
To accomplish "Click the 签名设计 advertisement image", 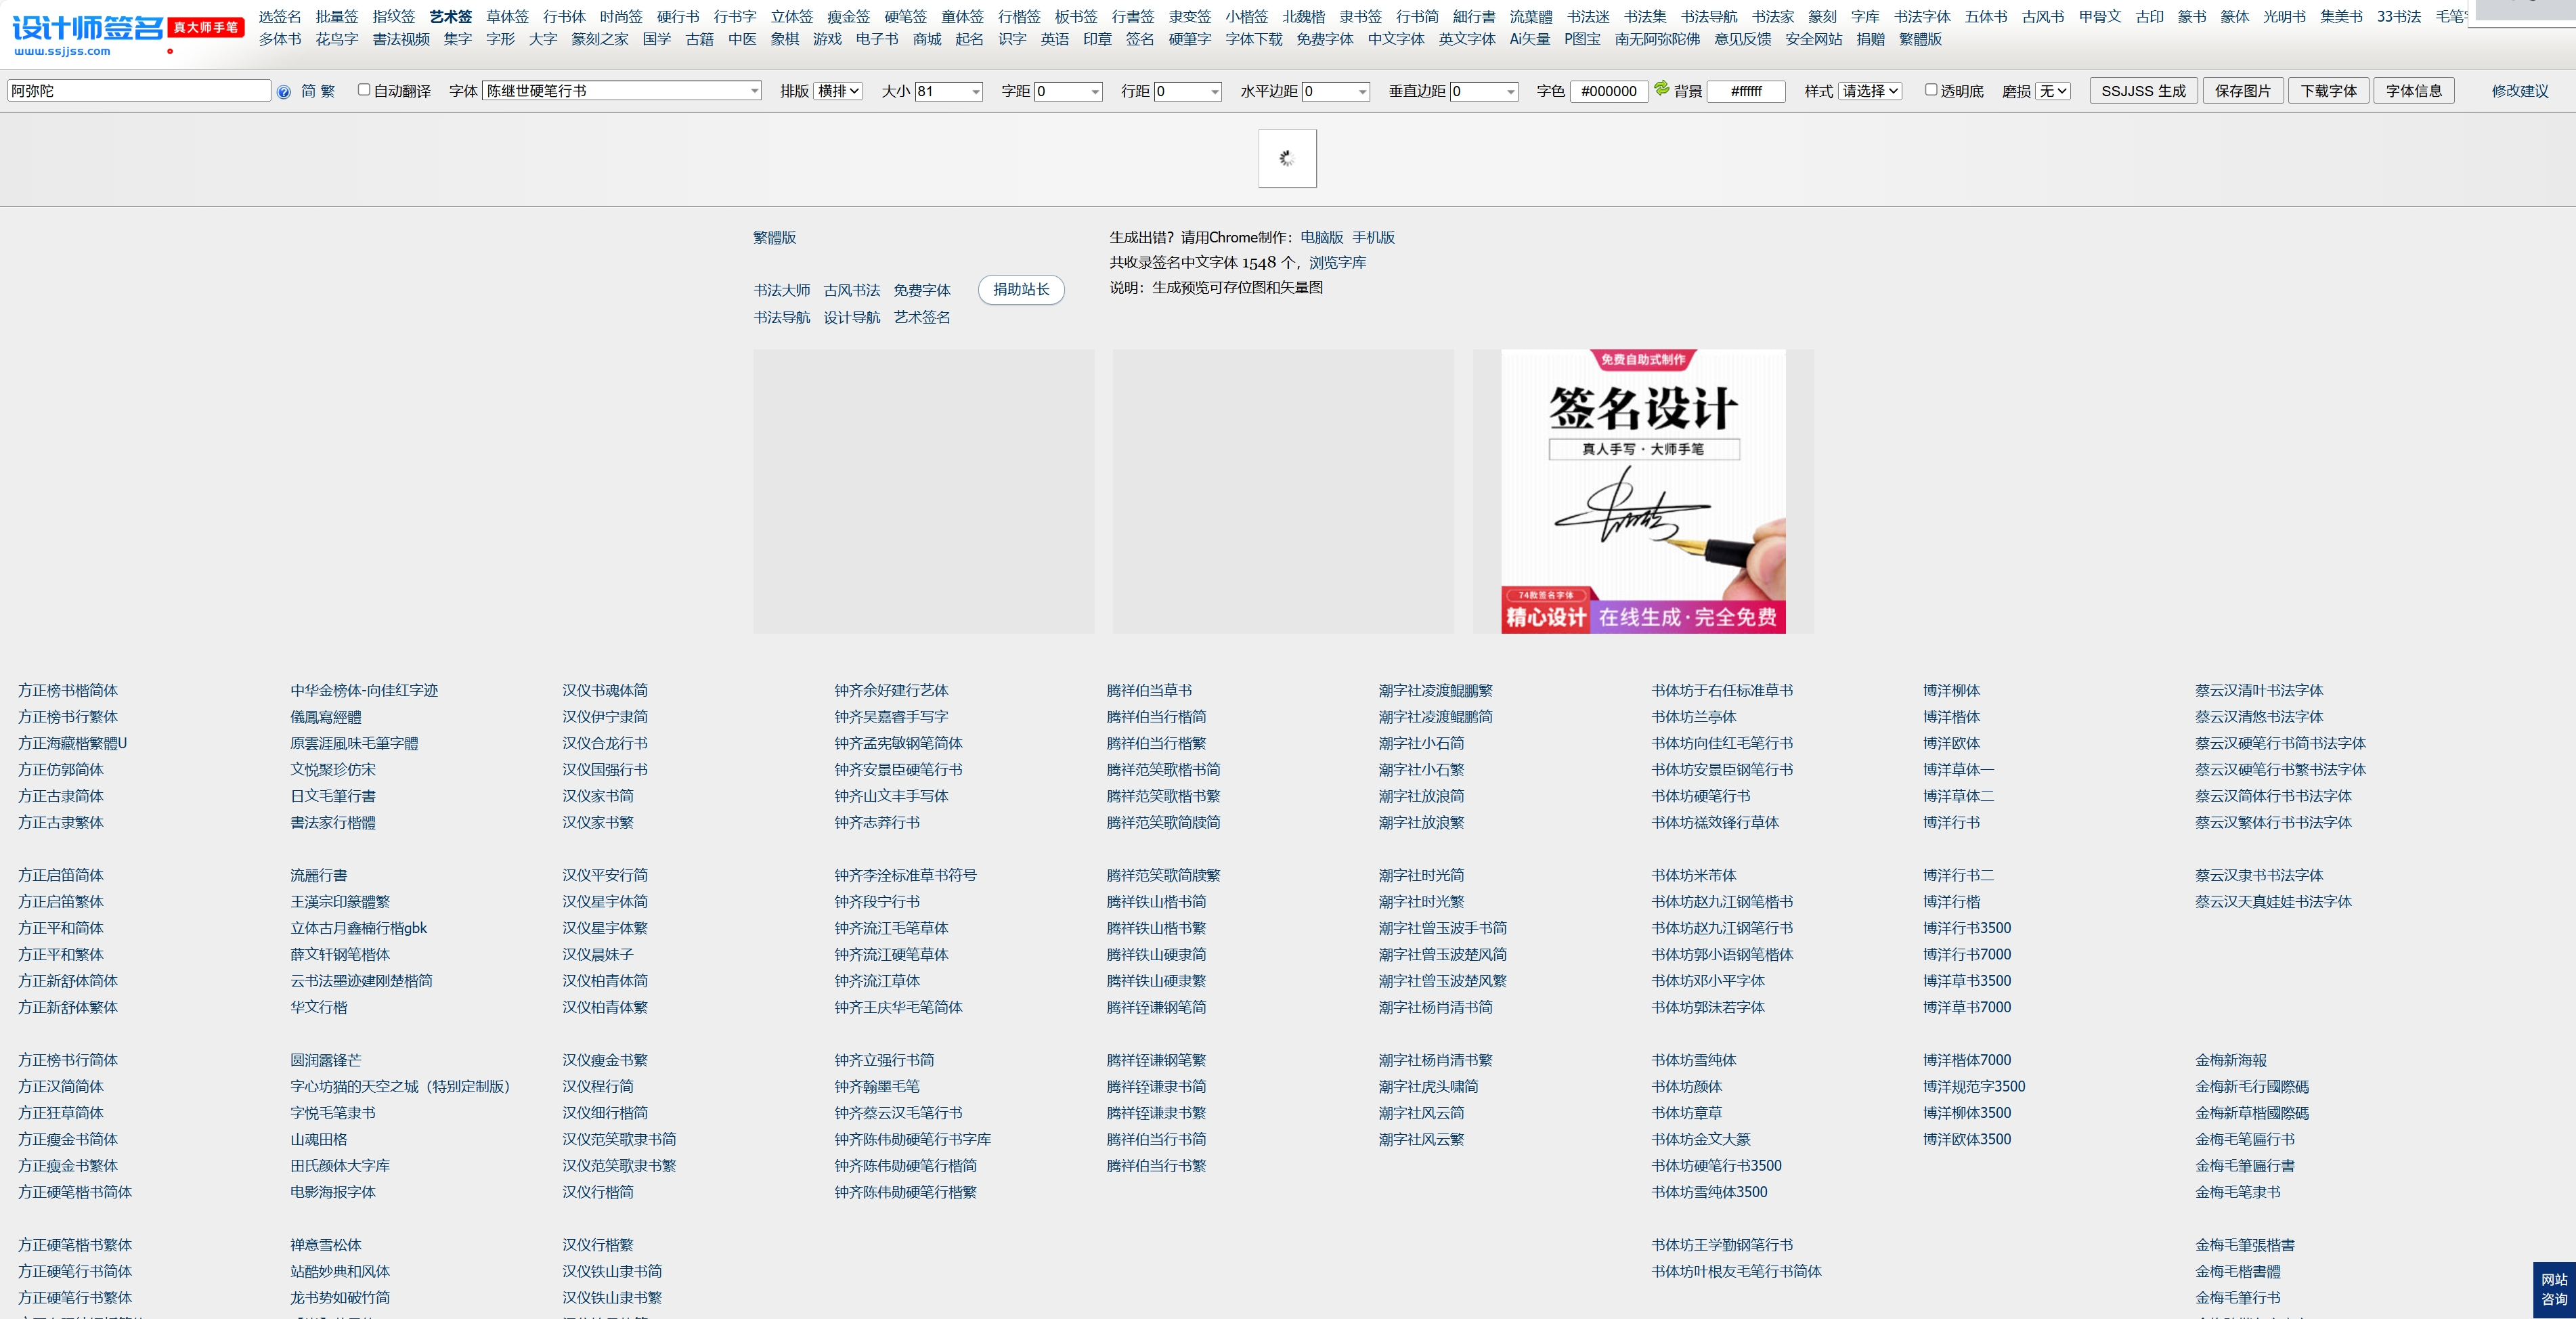I will (1643, 491).
